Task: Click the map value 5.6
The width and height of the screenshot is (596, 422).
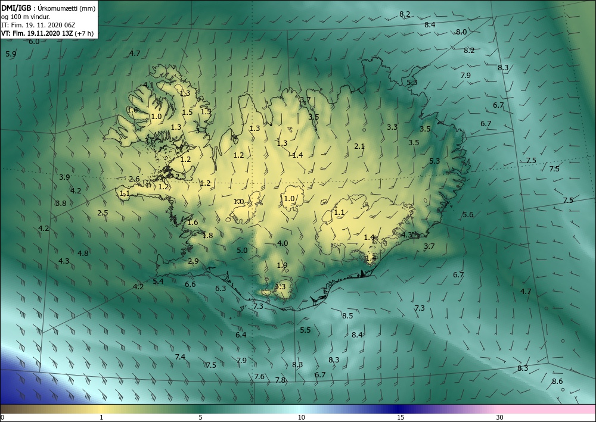Action: [468, 215]
